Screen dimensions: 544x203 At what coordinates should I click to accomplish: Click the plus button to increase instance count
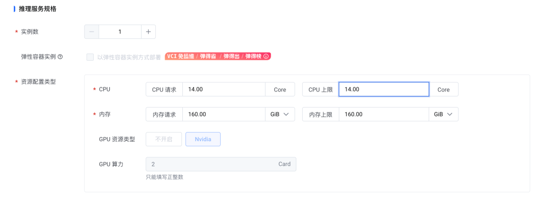click(148, 32)
